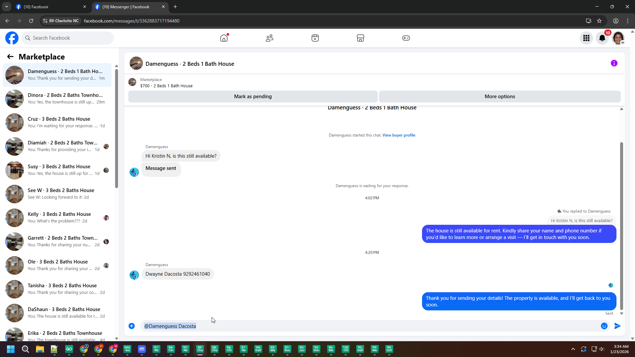The height and width of the screenshot is (357, 635).
Task: Click the back arrow beside Marketplace
Action: coord(10,57)
